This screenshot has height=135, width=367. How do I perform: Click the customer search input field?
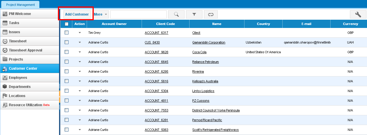point(138,14)
